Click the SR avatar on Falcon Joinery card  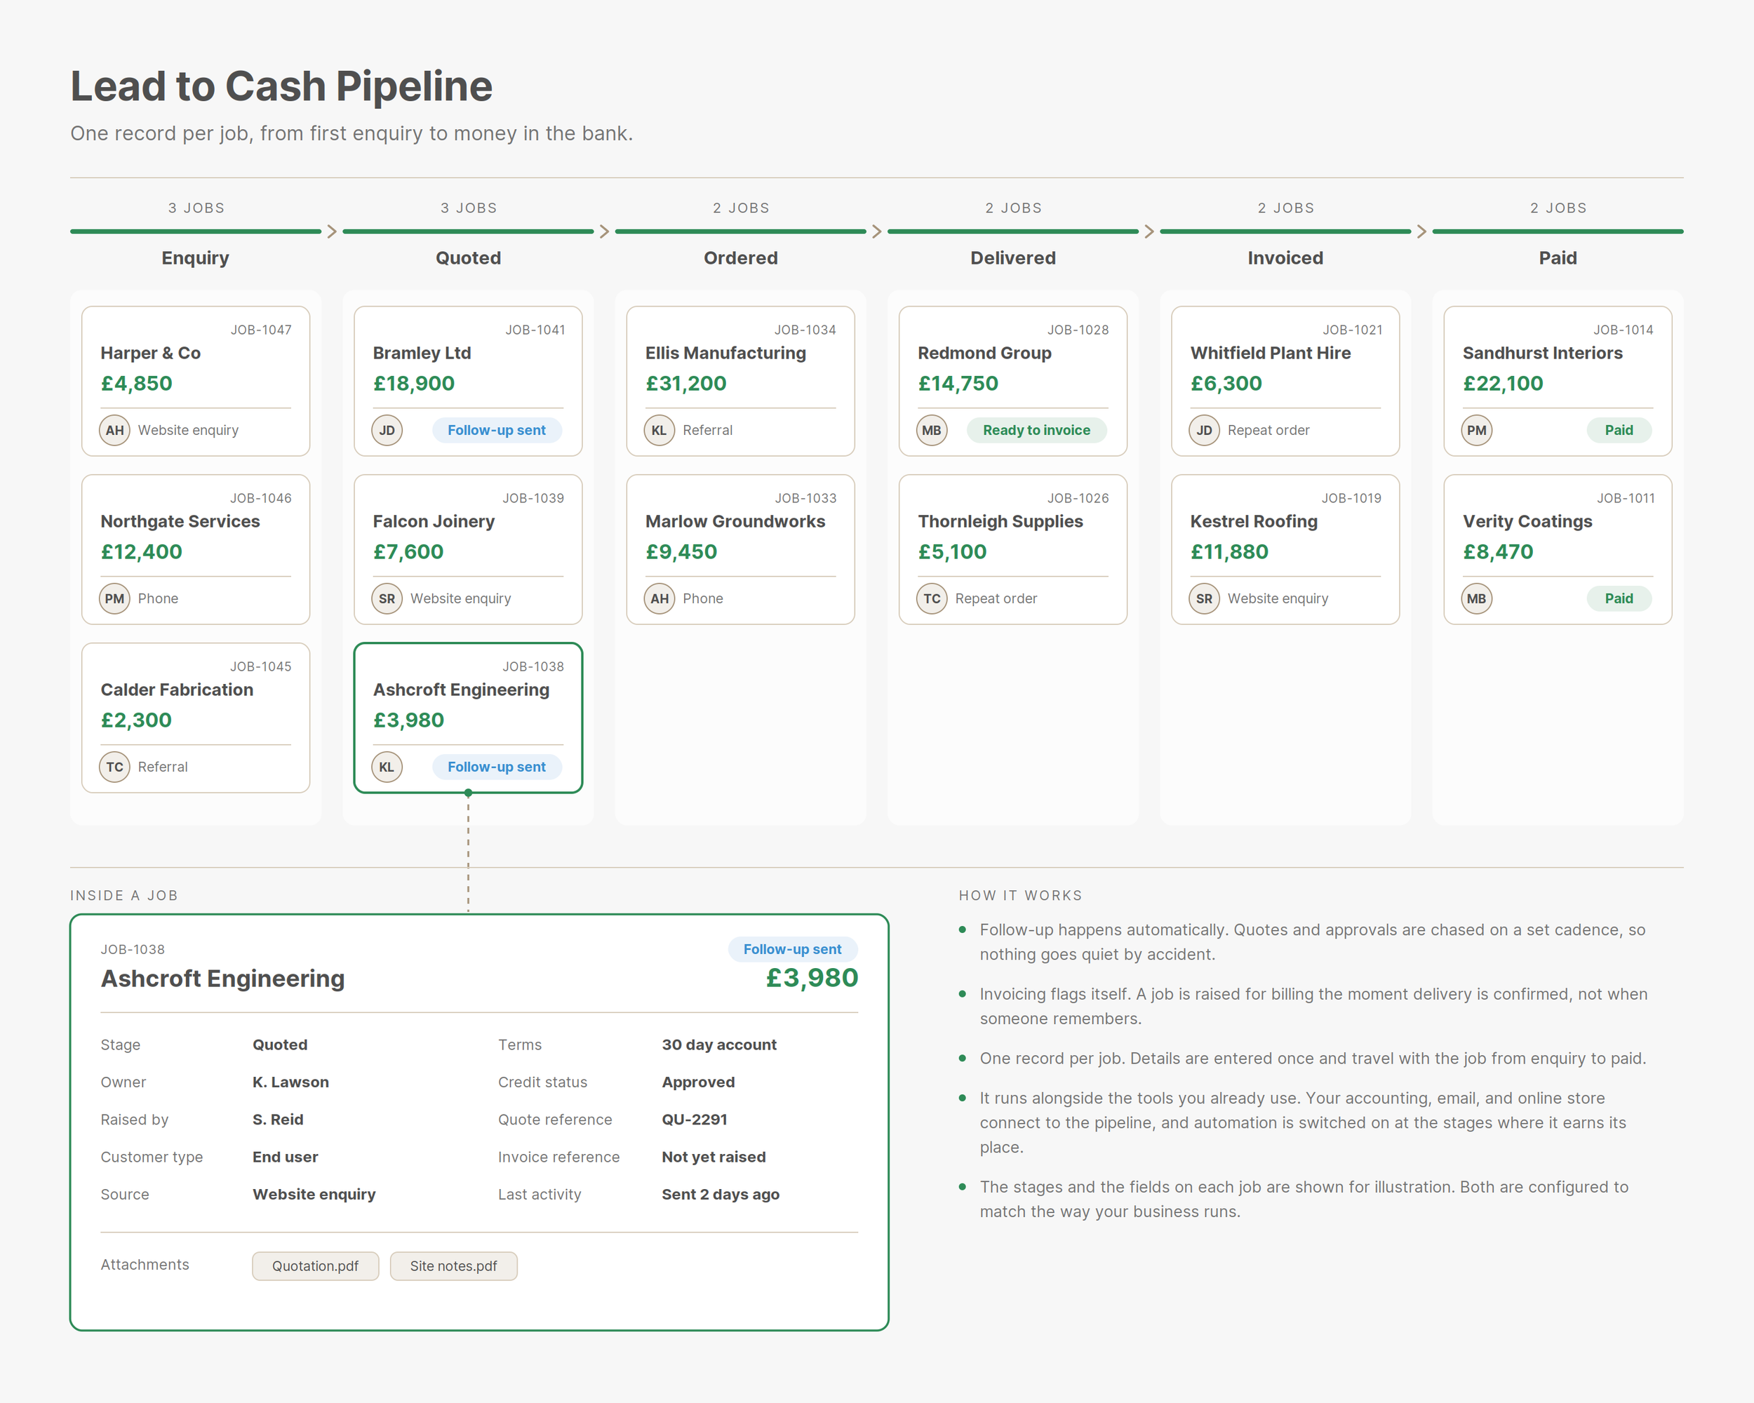[387, 598]
